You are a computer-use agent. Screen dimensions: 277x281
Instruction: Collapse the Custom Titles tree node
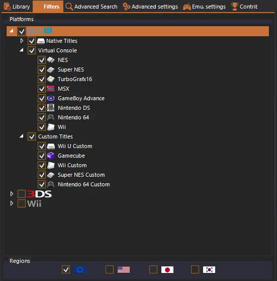click(x=22, y=136)
